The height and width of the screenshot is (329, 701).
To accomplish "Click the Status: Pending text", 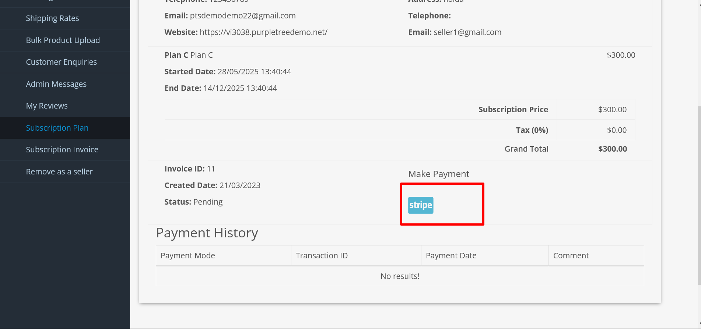I will (193, 202).
